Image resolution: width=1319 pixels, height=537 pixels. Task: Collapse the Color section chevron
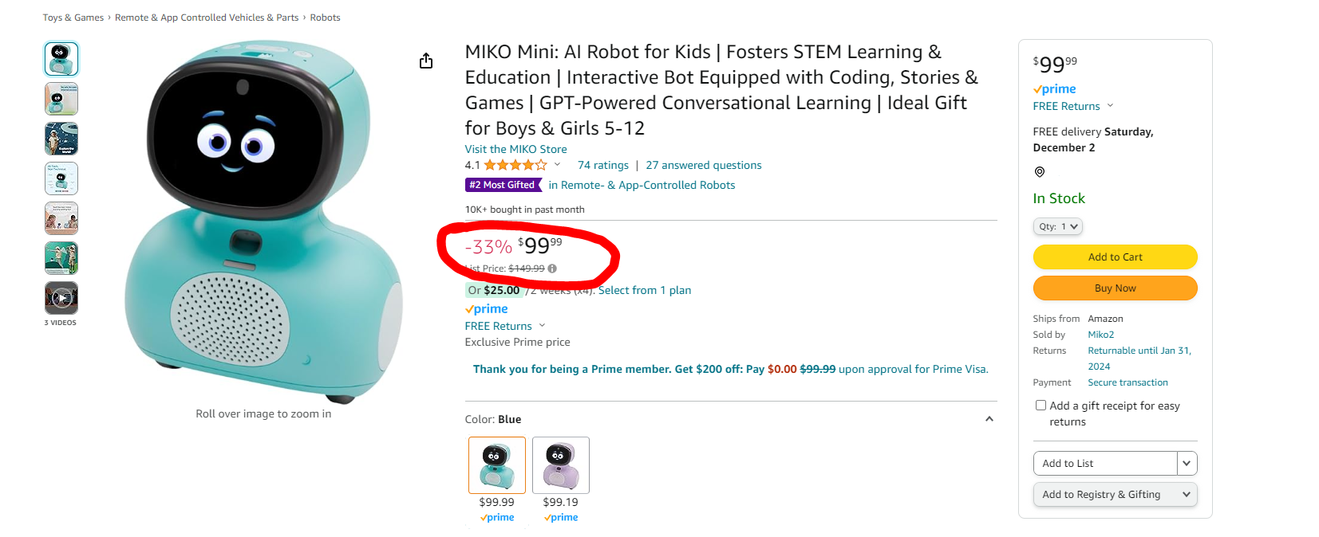989,419
